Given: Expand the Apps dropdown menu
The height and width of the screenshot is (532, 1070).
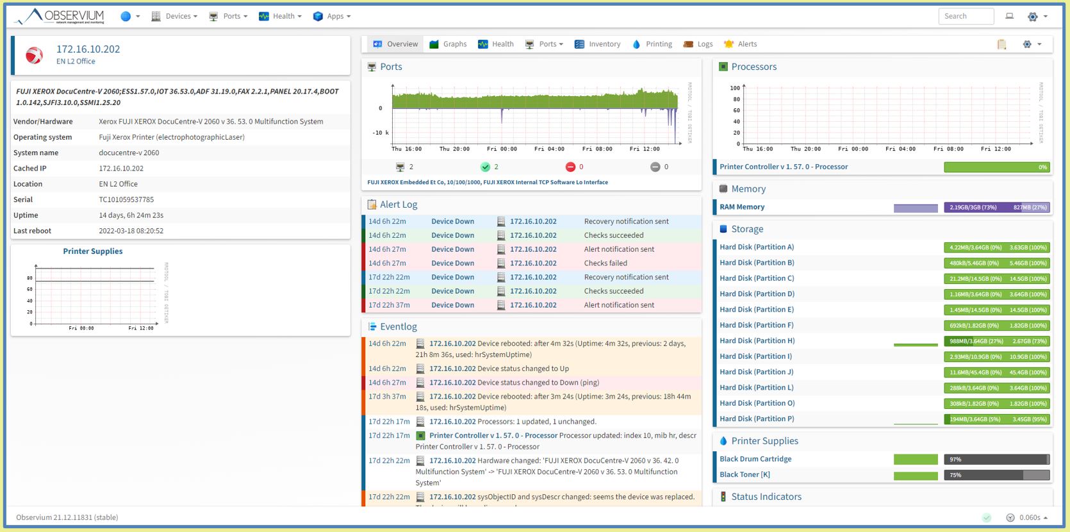Looking at the screenshot, I should click(332, 17).
